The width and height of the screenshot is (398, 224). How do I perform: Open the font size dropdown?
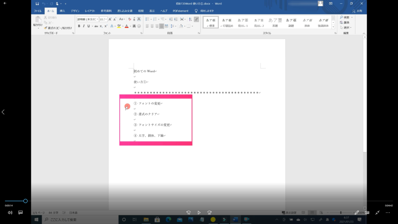tap(106, 19)
